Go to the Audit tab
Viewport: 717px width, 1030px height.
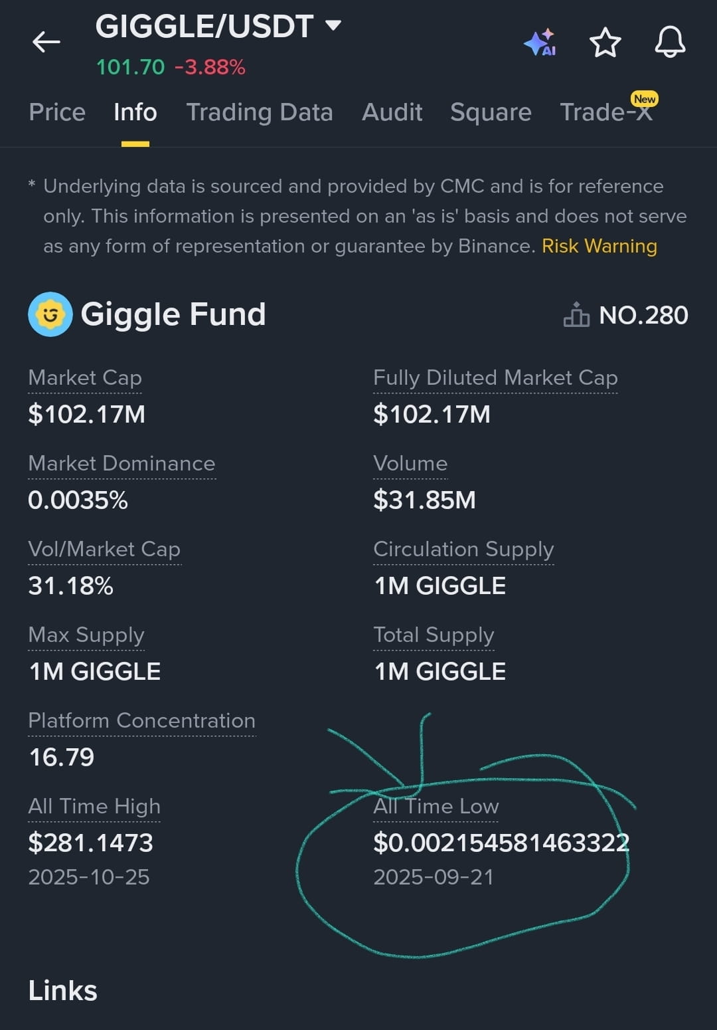392,112
